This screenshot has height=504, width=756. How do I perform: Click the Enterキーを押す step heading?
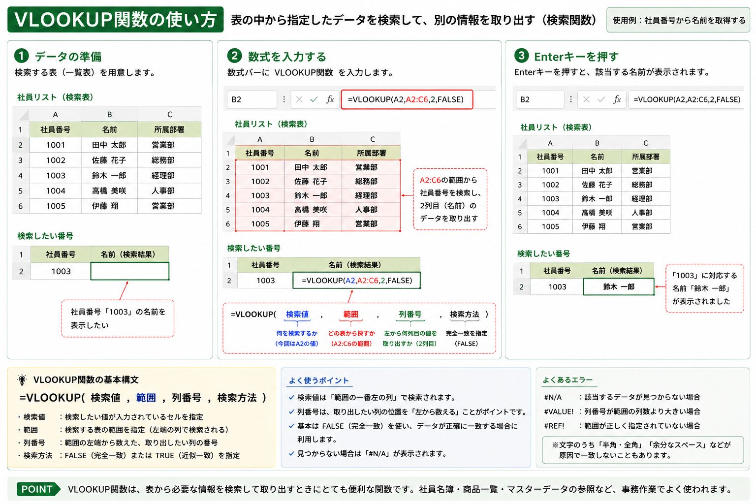576,57
